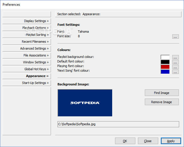Go to Playlist Sorting section
The height and width of the screenshot is (147, 184).
pos(27,35)
